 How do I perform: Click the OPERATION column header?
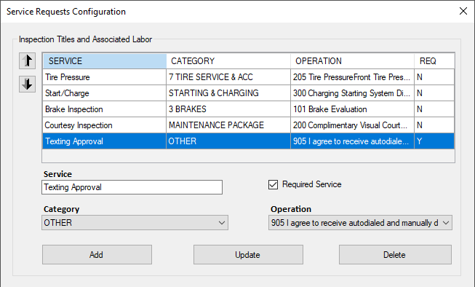(352, 61)
